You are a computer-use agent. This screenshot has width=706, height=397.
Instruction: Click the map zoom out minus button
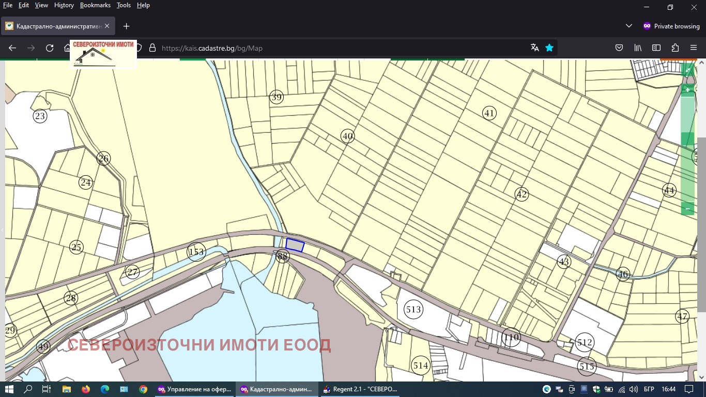[x=687, y=209]
